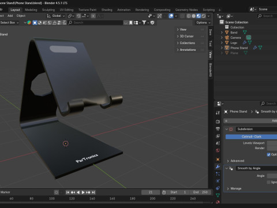Open the Tool properties tab icon
Image resolution: width=277 pixels, height=208 pixels.
coord(218,113)
